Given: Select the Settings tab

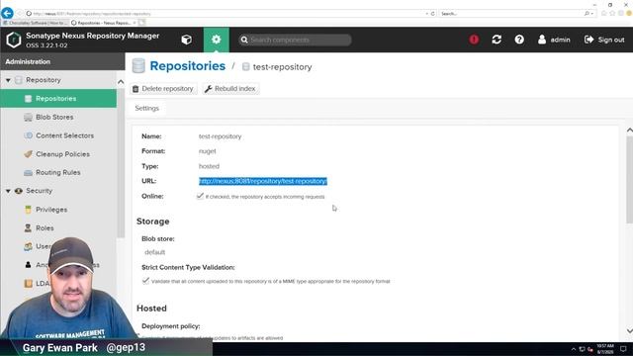Looking at the screenshot, I should [x=147, y=108].
